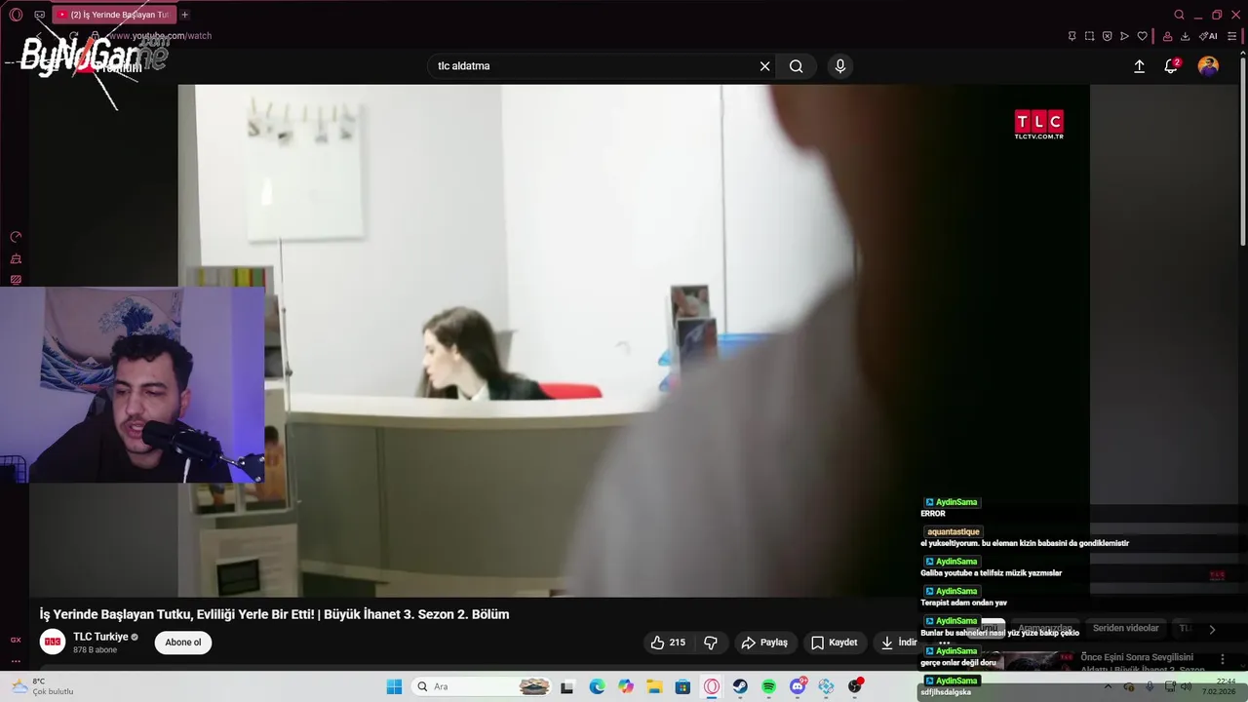1248x702 pixels.
Task: Dislike the video
Action: click(x=711, y=643)
